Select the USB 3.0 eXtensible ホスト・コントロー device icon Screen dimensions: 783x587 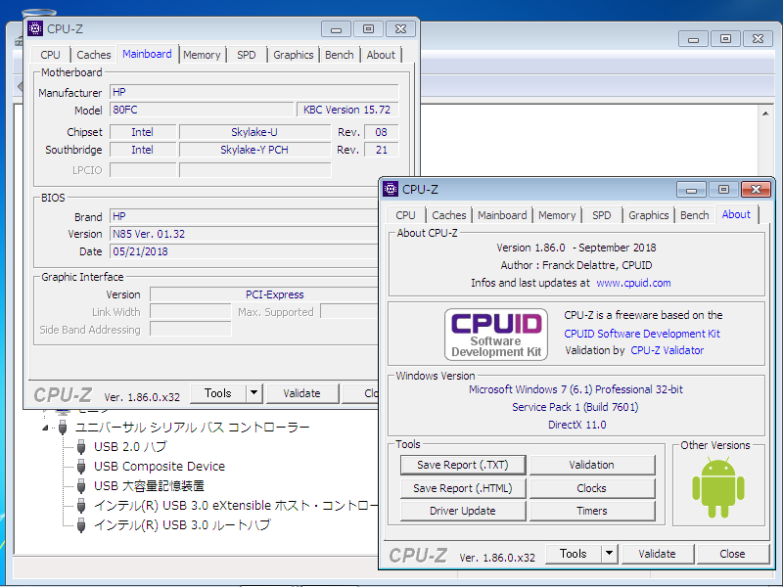[80, 506]
